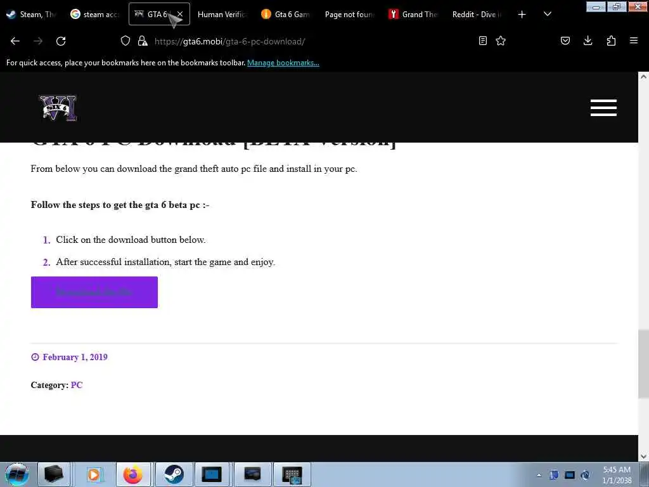Screen dimensions: 649x487
Task: Switch to the Grand Theft tab
Action: [x=413, y=14]
